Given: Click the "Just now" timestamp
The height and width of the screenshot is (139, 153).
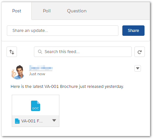Looking at the screenshot, I should (x=37, y=74).
